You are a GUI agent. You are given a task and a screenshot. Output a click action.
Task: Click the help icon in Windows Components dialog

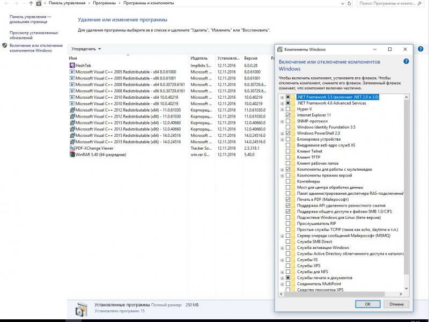(406, 61)
